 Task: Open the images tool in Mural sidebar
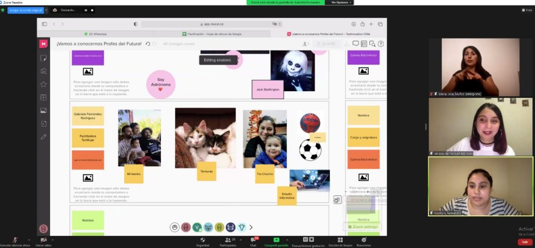tap(43, 110)
